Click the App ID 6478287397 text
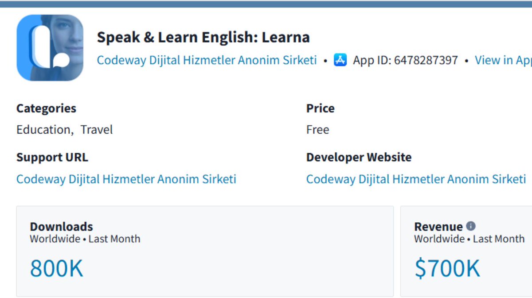The width and height of the screenshot is (532, 298). point(405,60)
